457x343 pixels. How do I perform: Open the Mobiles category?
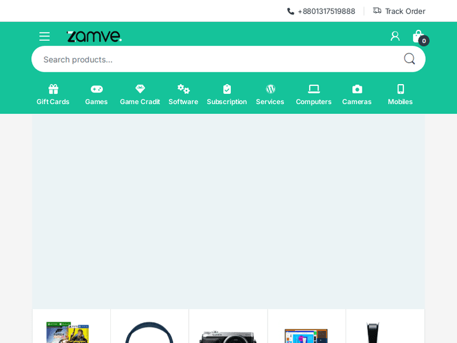click(x=400, y=94)
